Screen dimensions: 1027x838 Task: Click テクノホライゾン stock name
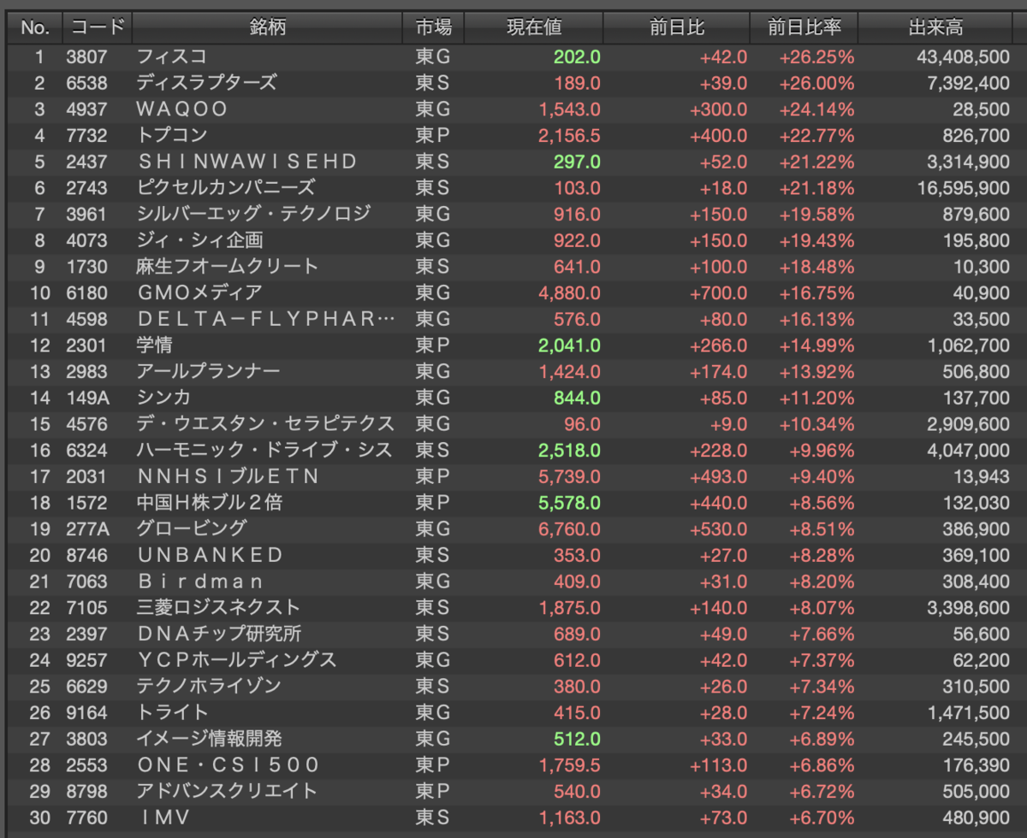(209, 686)
